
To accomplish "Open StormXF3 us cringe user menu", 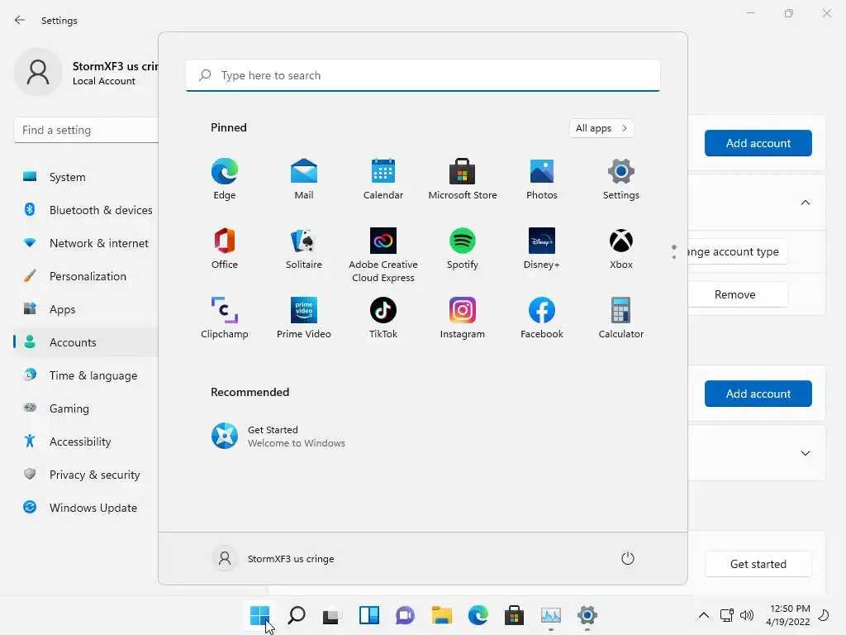I will click(x=273, y=558).
